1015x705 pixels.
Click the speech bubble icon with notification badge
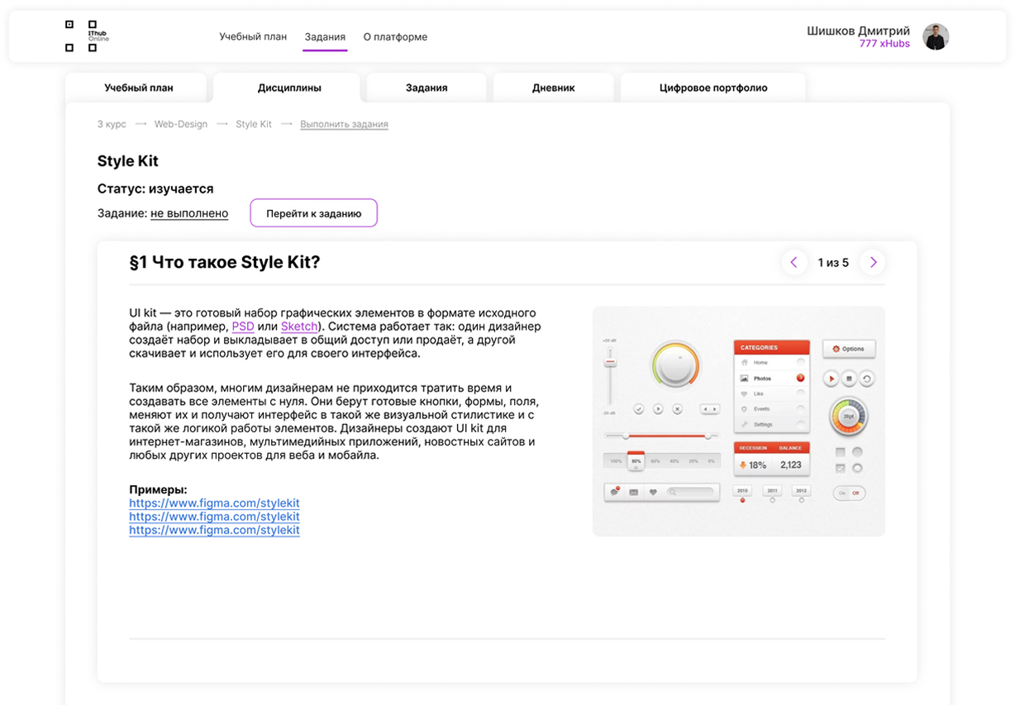point(614,491)
